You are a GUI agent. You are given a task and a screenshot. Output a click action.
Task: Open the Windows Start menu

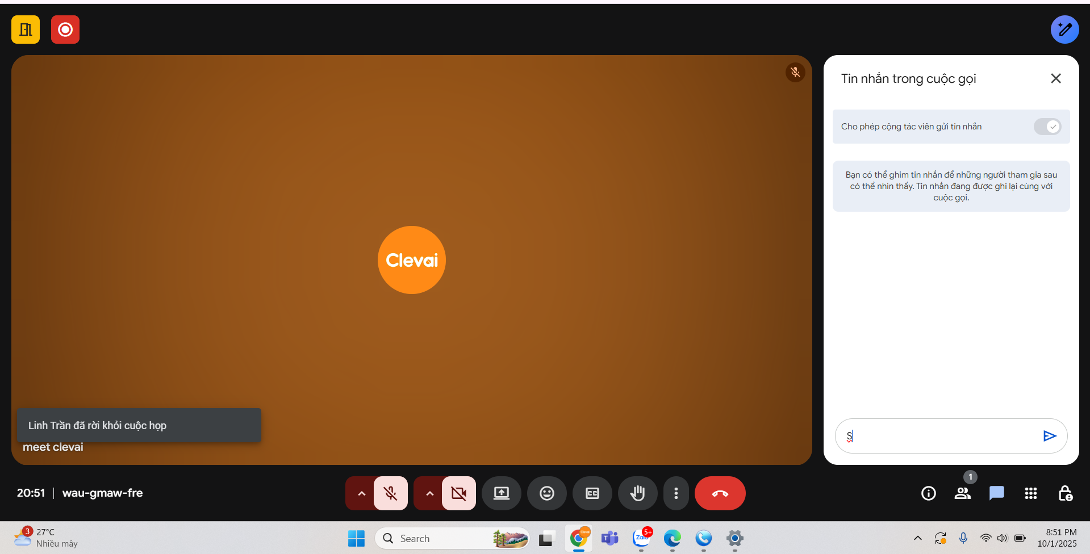pyautogui.click(x=356, y=538)
